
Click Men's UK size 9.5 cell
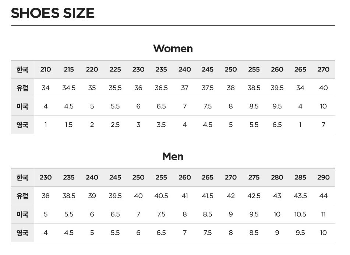300,233
